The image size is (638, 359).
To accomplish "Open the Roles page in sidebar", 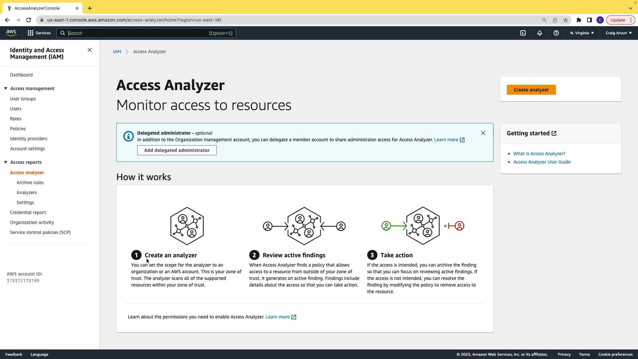I will tap(16, 119).
